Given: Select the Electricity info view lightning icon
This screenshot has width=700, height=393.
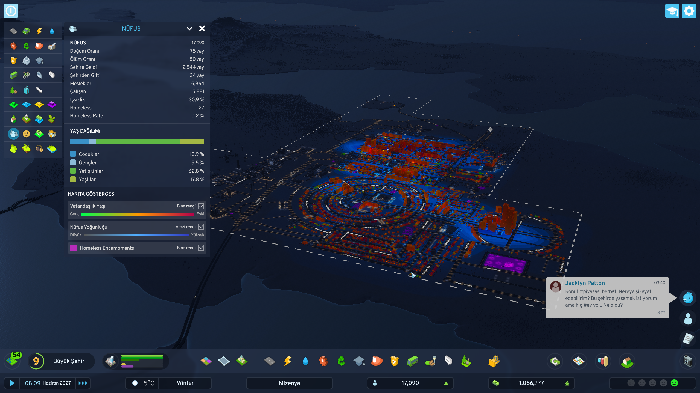Looking at the screenshot, I should 39,31.
